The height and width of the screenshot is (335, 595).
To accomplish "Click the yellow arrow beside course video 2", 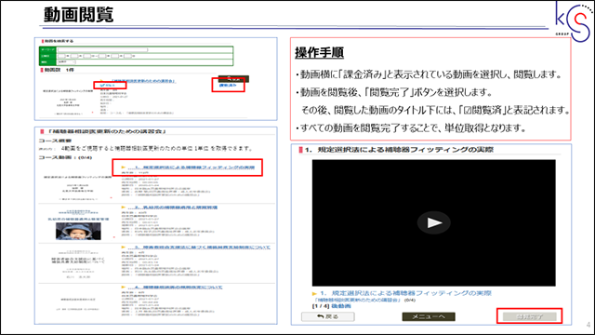I will click(123, 208).
